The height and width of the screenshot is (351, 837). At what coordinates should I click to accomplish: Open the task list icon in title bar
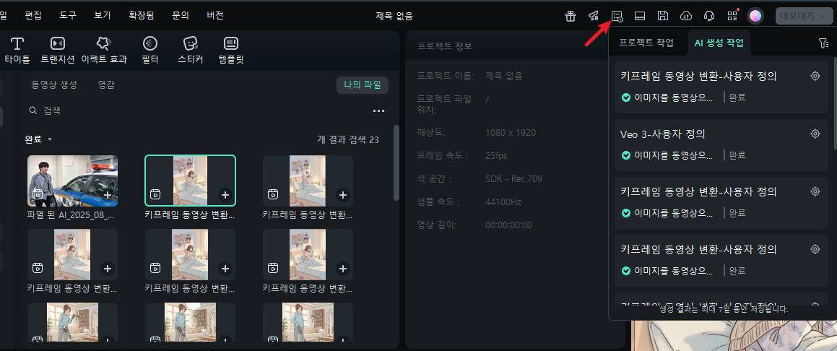point(617,16)
